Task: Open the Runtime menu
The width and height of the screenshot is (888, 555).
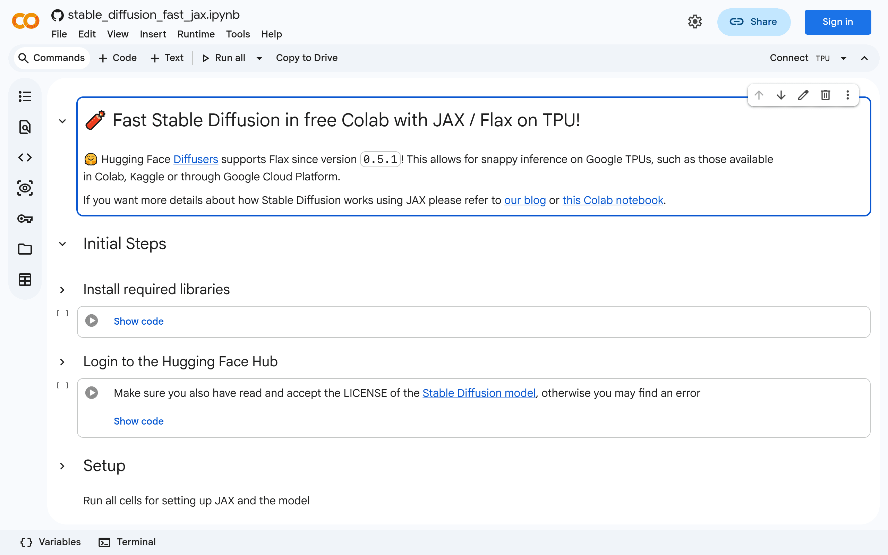Action: pos(196,34)
